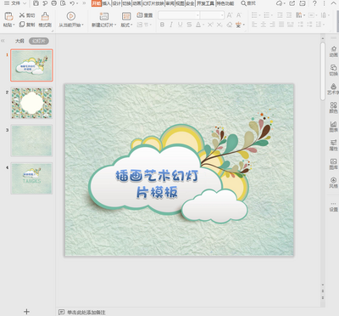This screenshot has width=339, height=316.
Task: Open the Home (开始) ribbon tab
Action: click(97, 3)
